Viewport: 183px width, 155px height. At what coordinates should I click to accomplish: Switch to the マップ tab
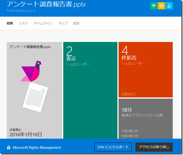63,23
